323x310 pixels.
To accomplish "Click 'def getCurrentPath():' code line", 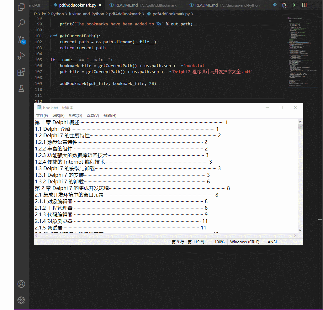I will click(x=75, y=36).
